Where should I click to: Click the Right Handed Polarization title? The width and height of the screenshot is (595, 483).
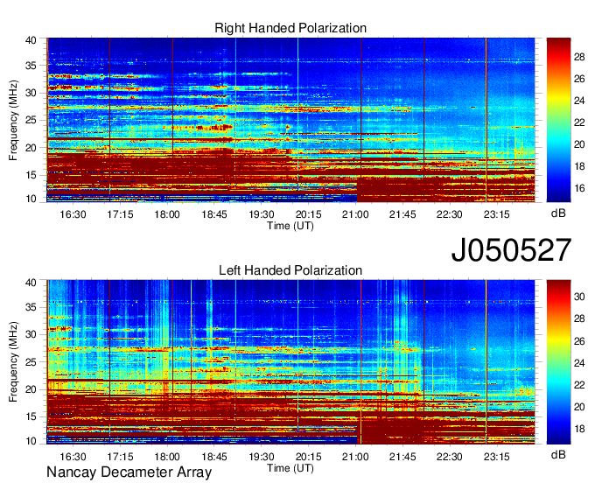click(290, 28)
